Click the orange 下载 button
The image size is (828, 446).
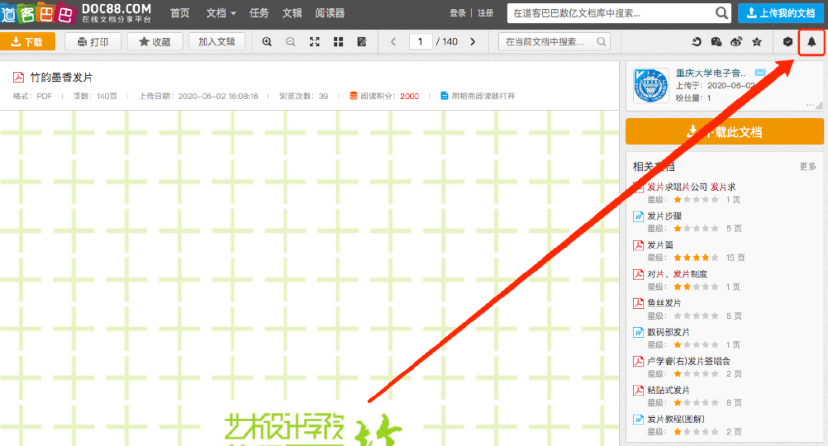coord(27,42)
